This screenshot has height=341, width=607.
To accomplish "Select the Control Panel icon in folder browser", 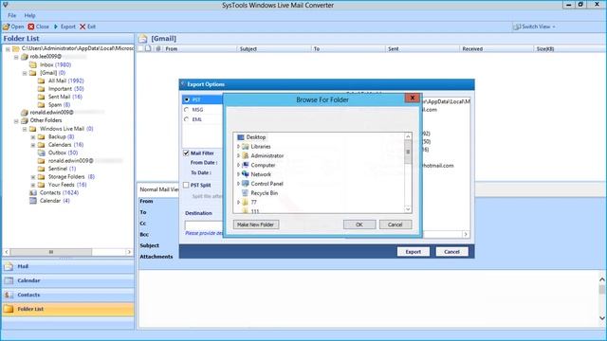I will [x=245, y=184].
